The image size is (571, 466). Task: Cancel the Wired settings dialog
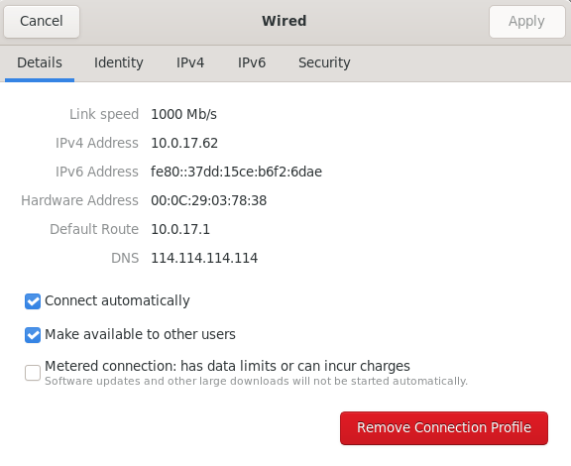point(42,22)
